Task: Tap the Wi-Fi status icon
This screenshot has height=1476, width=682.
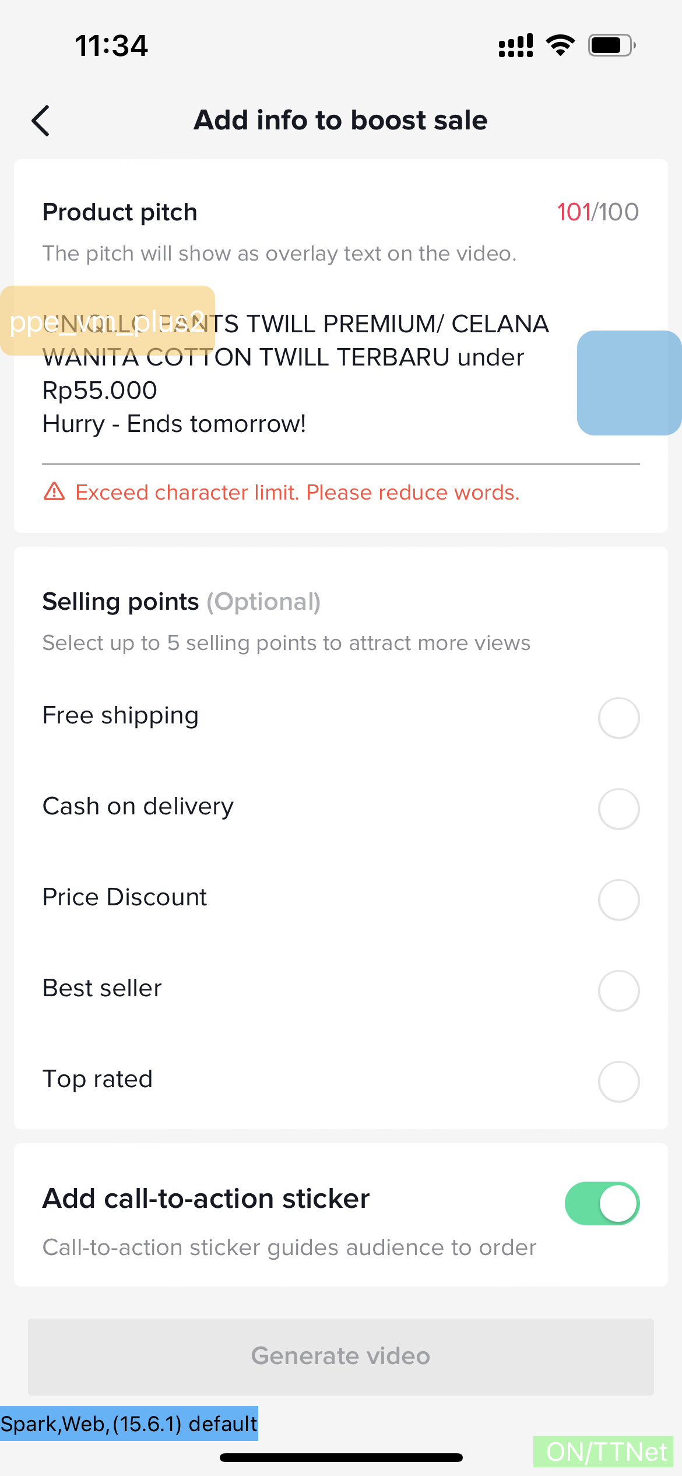Action: click(x=560, y=45)
